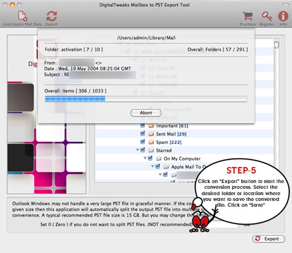
Task: Click the overall items progress bar
Action: click(146, 99)
